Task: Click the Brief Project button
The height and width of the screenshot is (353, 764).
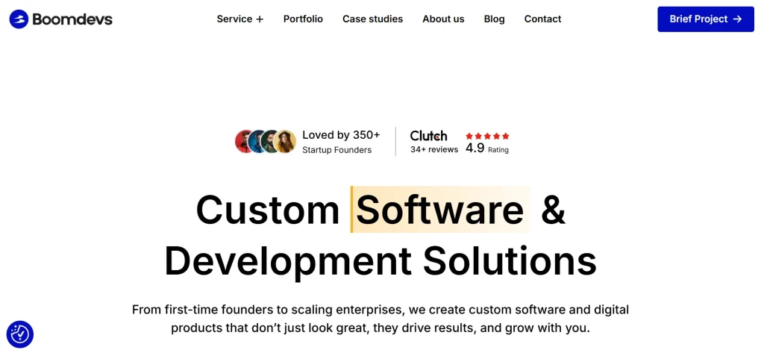Action: (x=706, y=19)
